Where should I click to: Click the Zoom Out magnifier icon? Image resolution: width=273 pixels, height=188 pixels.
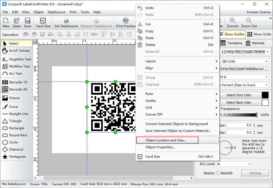pos(249,22)
